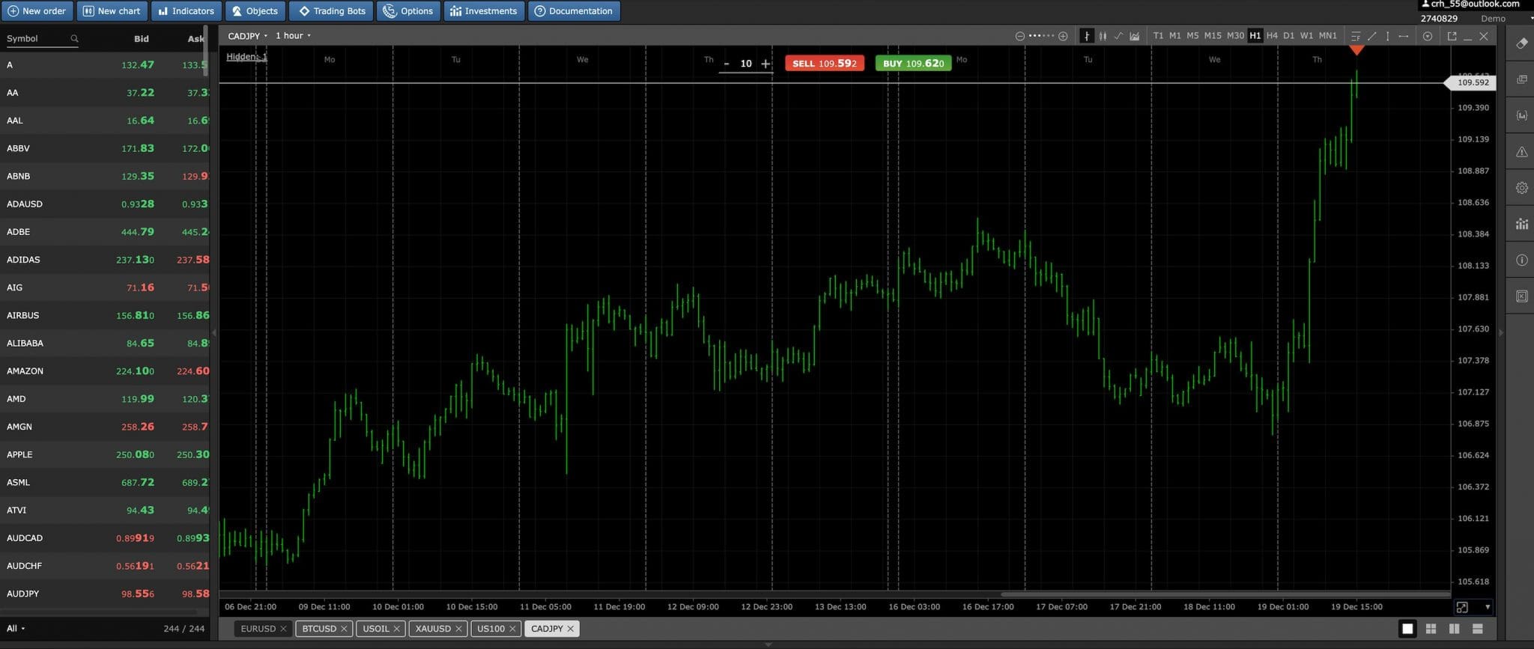The height and width of the screenshot is (649, 1534).
Task: Close the CADJPY chart tab
Action: click(570, 629)
